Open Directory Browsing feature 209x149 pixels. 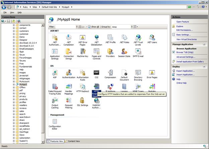pyautogui.click(x=138, y=75)
